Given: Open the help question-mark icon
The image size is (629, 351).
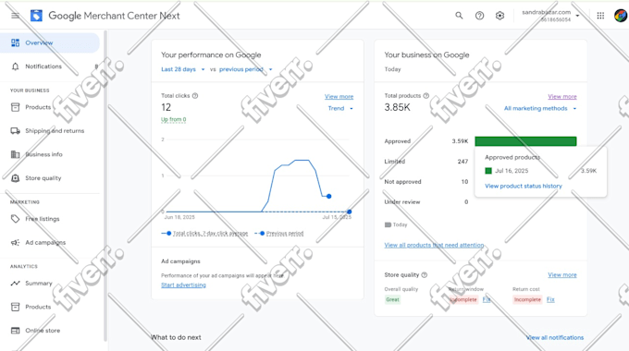Looking at the screenshot, I should coord(479,16).
